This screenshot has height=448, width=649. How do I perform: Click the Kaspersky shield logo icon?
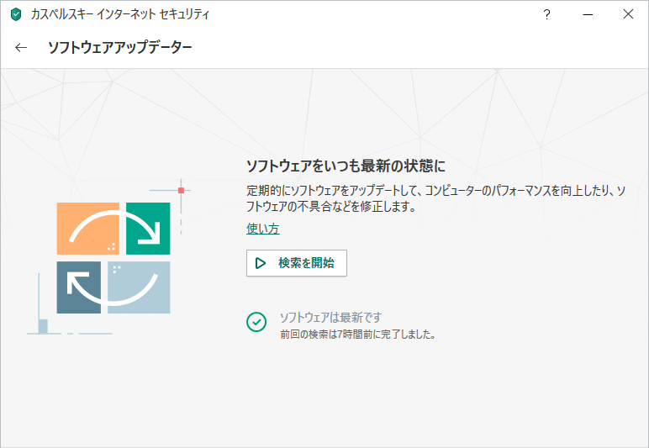(x=16, y=14)
